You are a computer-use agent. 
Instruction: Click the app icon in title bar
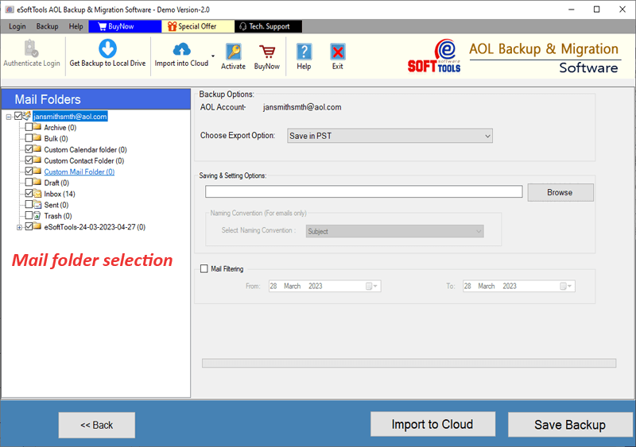point(10,10)
